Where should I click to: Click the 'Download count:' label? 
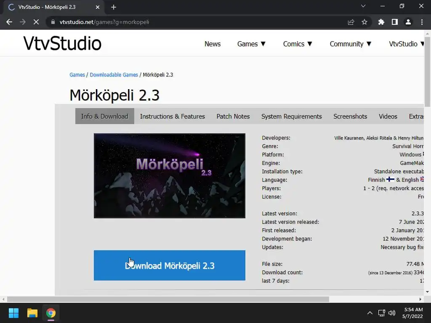(282, 273)
